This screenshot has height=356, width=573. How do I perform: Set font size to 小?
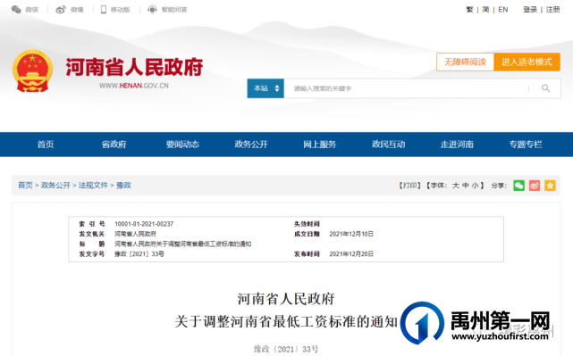(475, 186)
